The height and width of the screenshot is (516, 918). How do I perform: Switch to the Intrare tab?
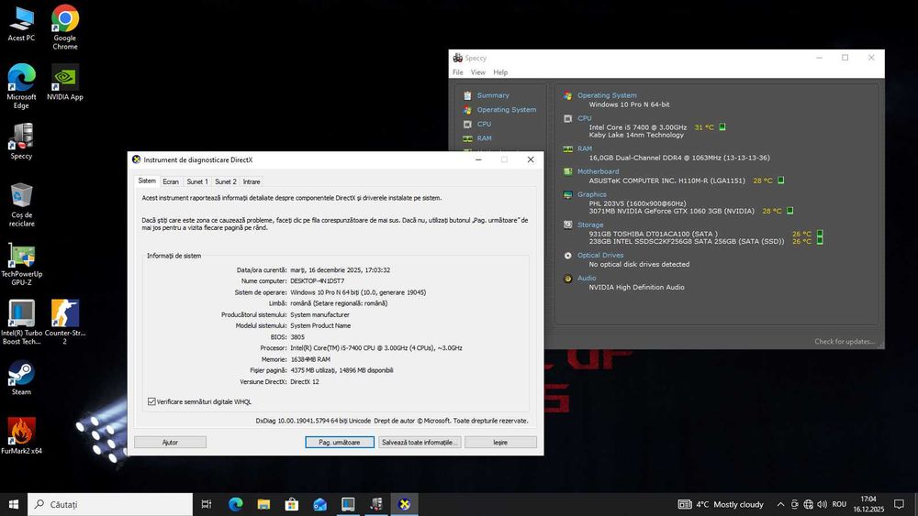coord(252,181)
